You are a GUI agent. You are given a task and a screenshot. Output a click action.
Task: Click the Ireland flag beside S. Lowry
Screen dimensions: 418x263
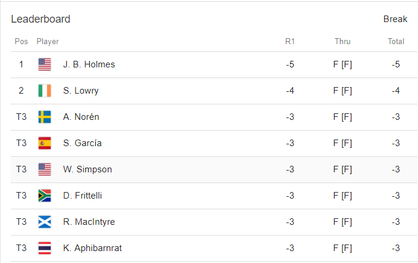pyautogui.click(x=45, y=91)
